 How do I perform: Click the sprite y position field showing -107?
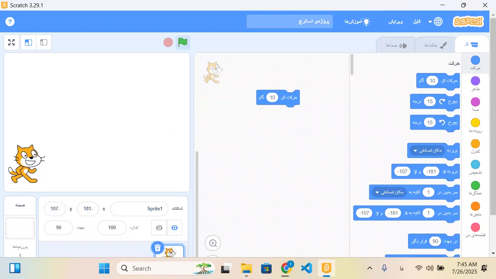pyautogui.click(x=55, y=209)
